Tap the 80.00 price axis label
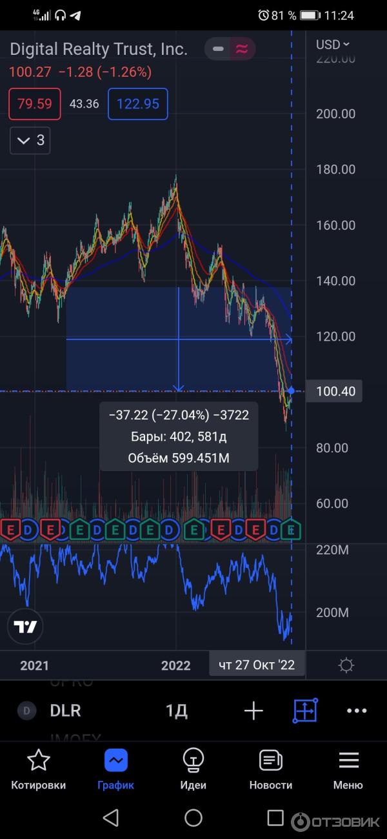This screenshot has height=839, width=387. pyautogui.click(x=332, y=448)
